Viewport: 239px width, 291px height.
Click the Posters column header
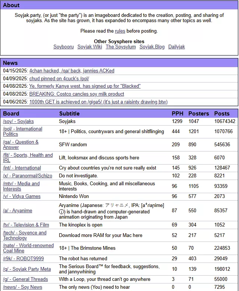tap(199, 114)
